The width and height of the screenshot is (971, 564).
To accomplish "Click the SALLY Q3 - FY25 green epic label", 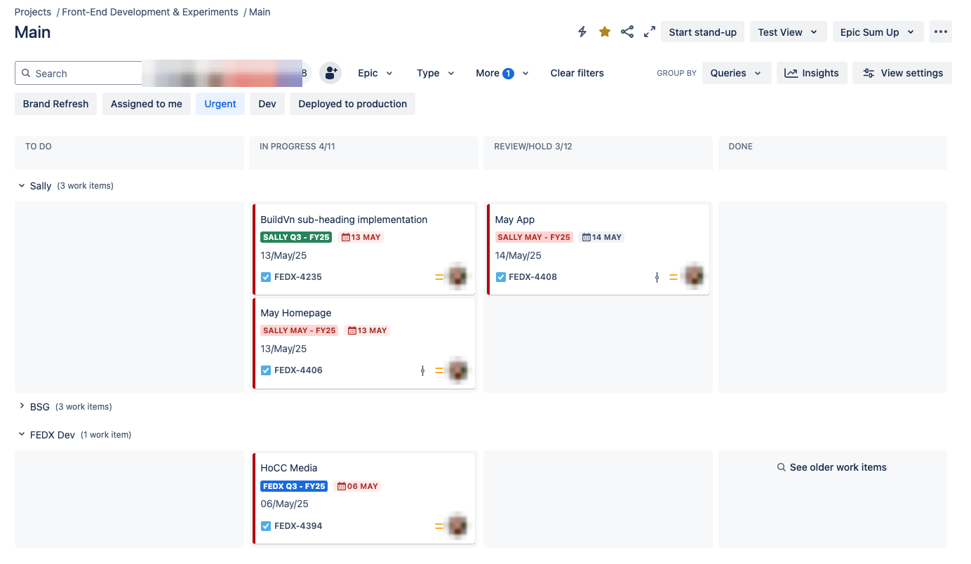I will click(x=296, y=237).
